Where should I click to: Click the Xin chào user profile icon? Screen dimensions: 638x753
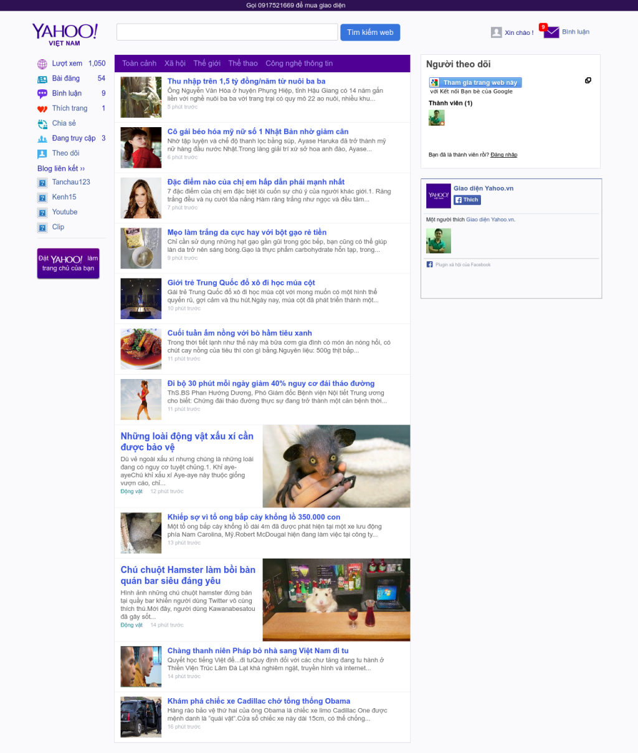coord(496,32)
